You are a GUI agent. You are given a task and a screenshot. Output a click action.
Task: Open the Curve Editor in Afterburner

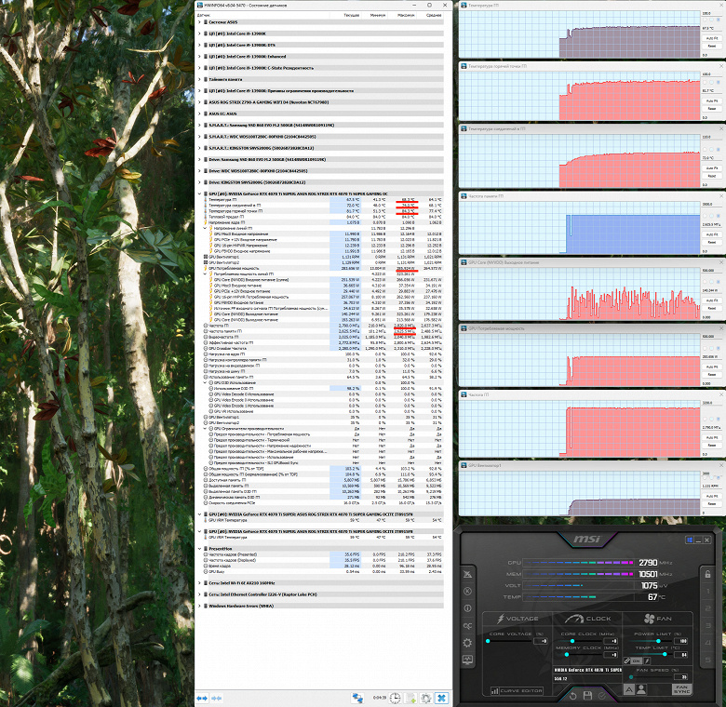(x=517, y=691)
